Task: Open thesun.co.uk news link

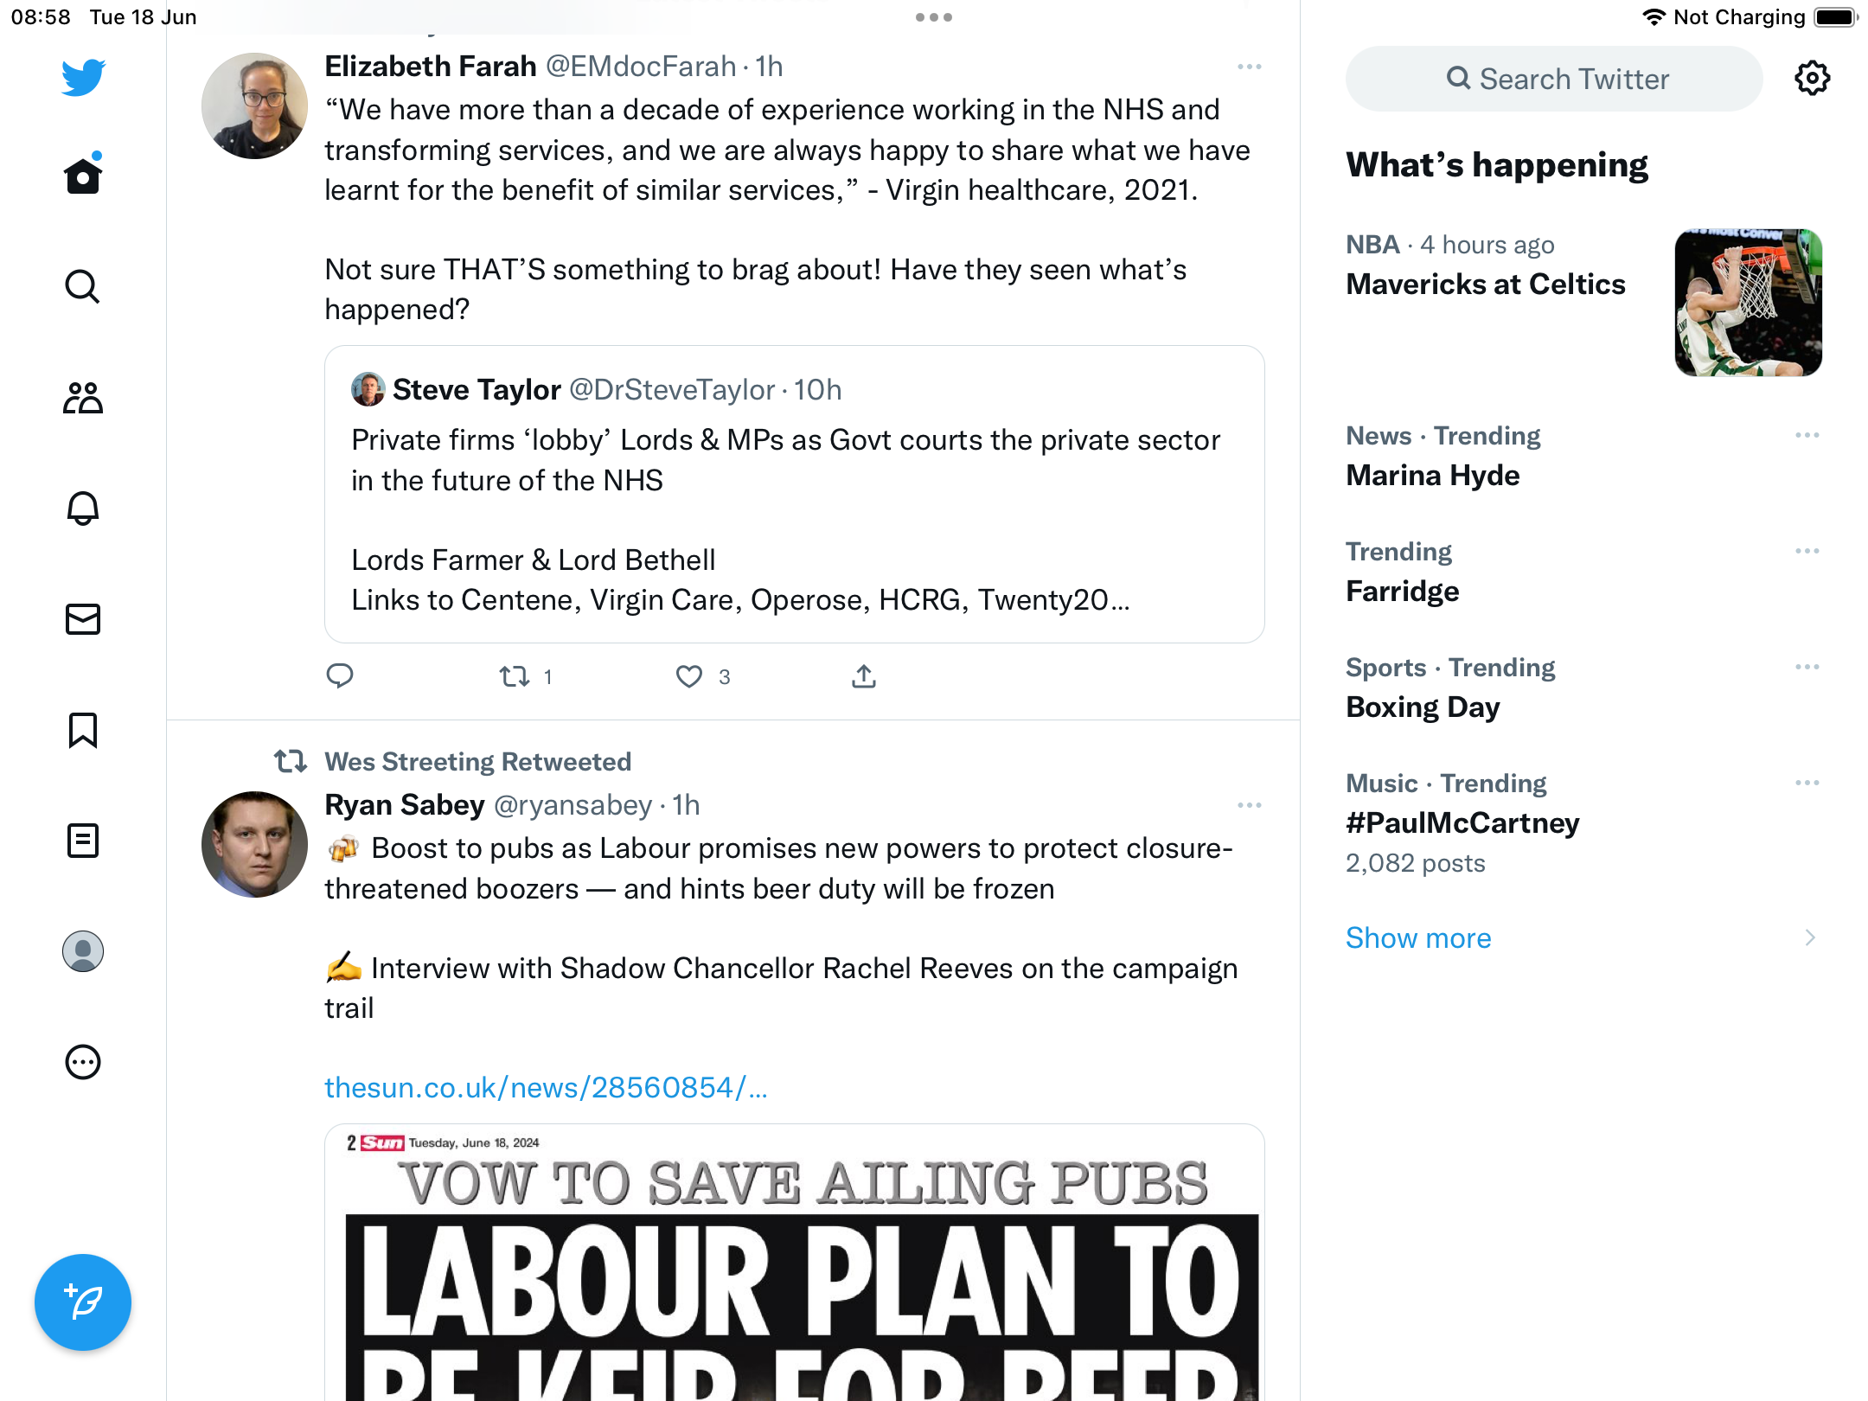Action: point(546,1087)
